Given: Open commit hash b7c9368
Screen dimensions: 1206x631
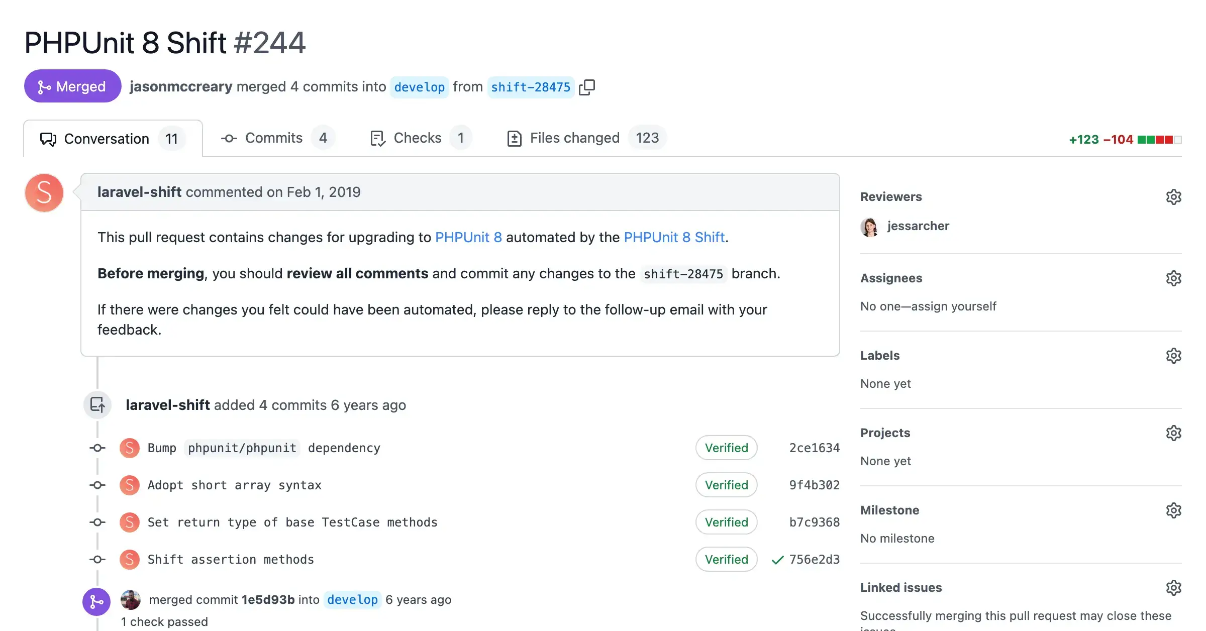Looking at the screenshot, I should pos(813,522).
